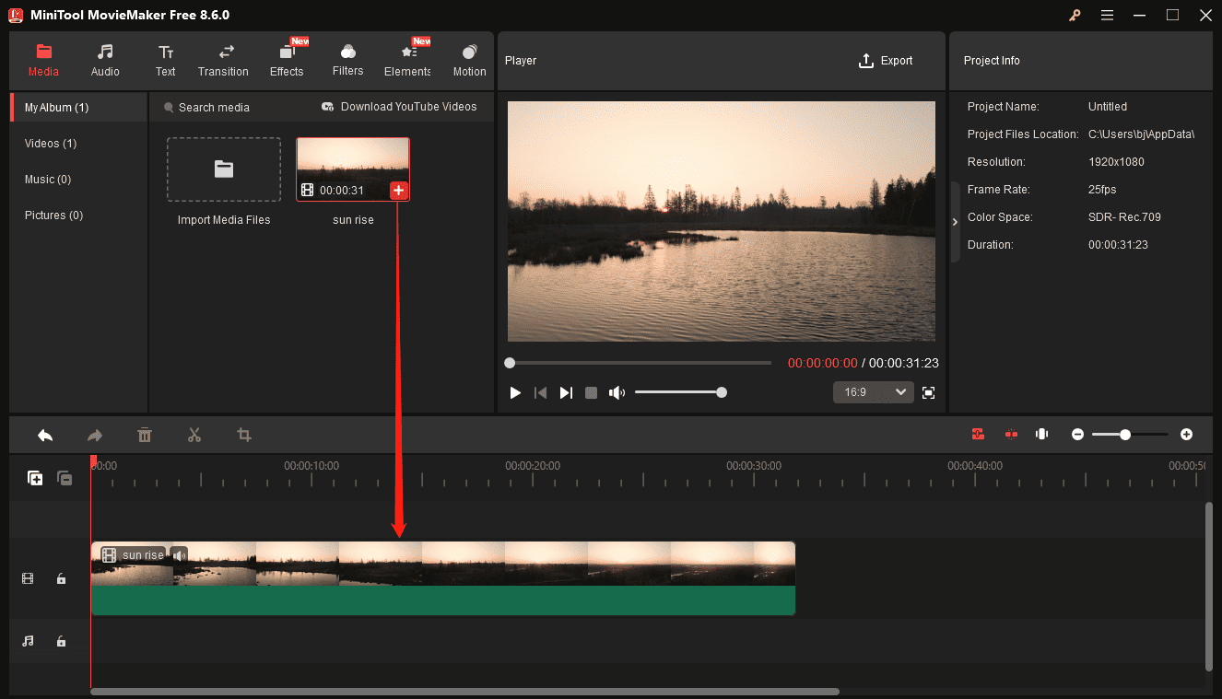The height and width of the screenshot is (699, 1222).
Task: Open the Motion tab
Action: (x=469, y=60)
